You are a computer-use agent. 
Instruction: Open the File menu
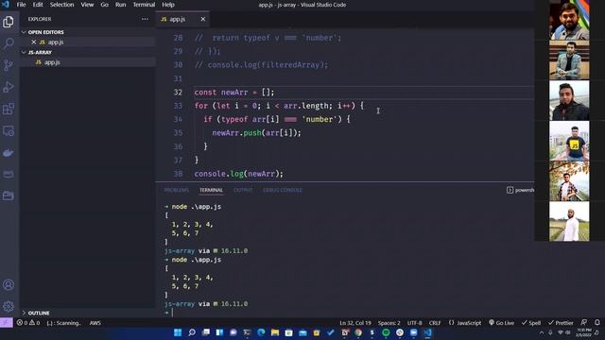click(21, 5)
